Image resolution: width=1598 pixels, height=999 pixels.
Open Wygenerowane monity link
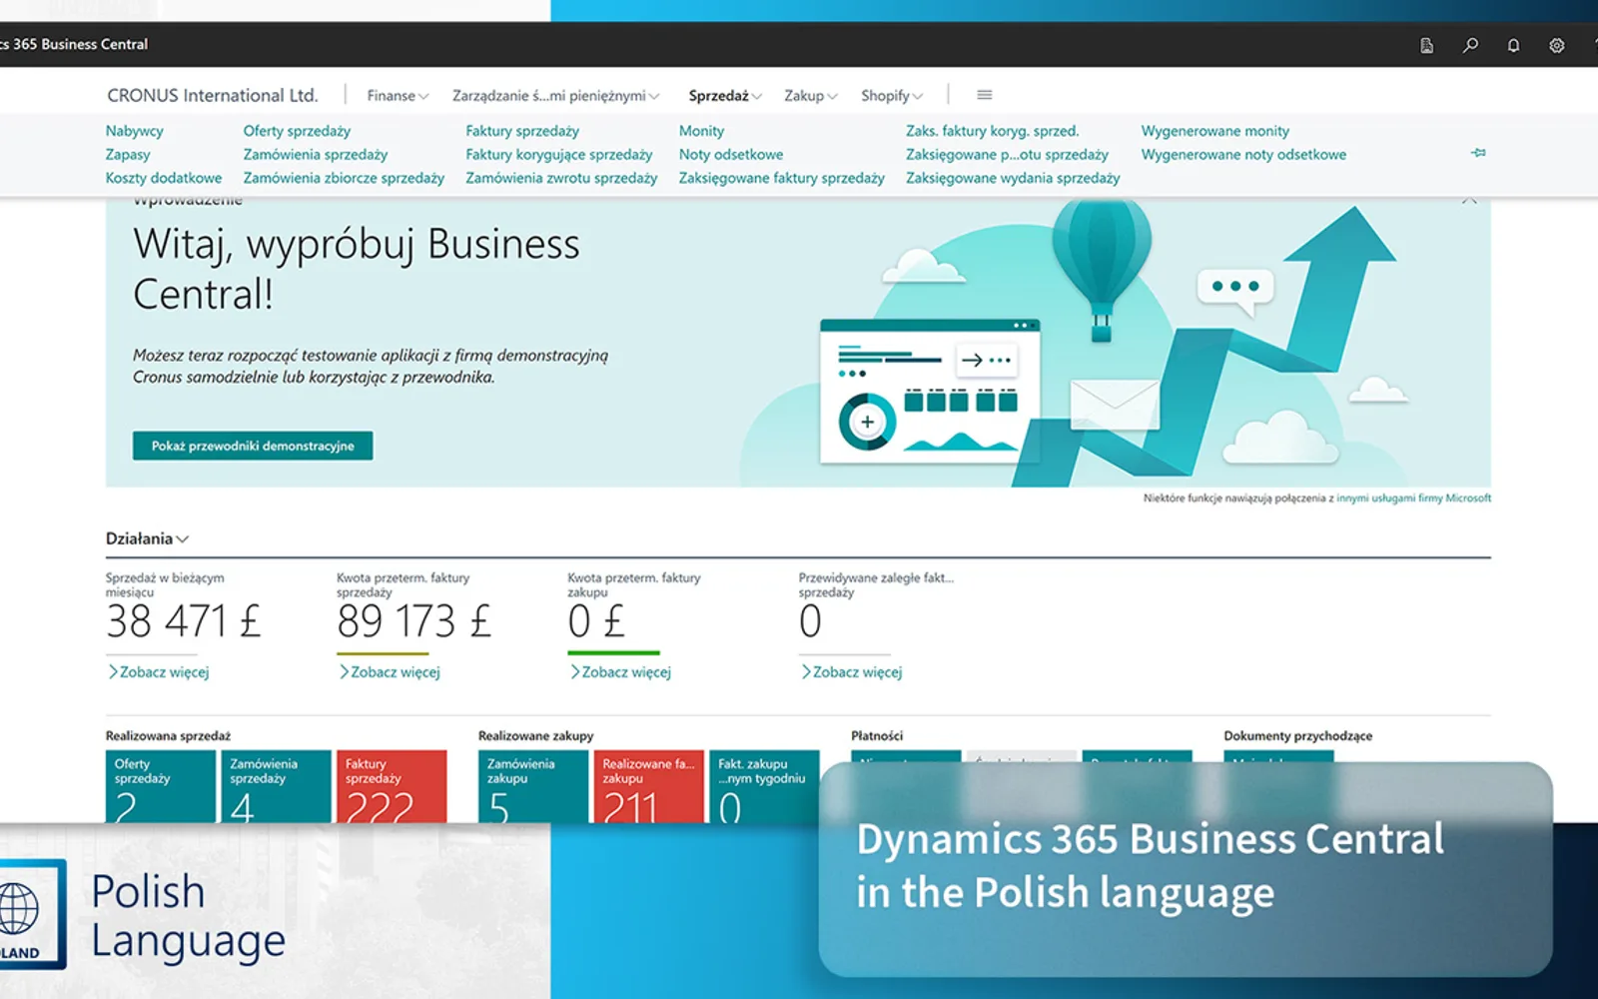(x=1215, y=131)
